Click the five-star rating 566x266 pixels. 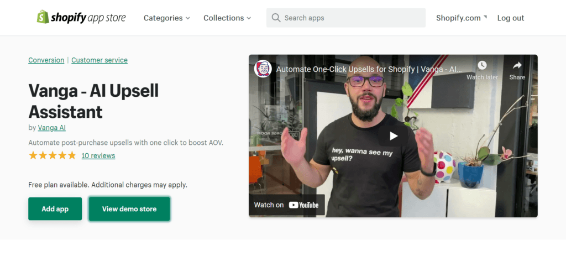pos(53,155)
